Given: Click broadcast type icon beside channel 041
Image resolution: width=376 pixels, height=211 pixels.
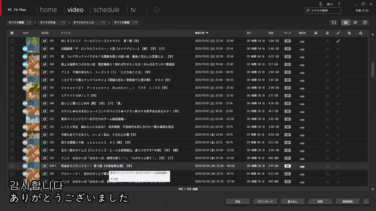Looking at the screenshot, I should click(x=44, y=103).
